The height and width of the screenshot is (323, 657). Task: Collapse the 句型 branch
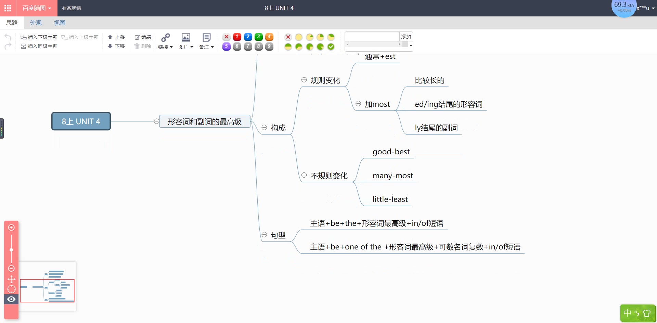tap(264, 235)
